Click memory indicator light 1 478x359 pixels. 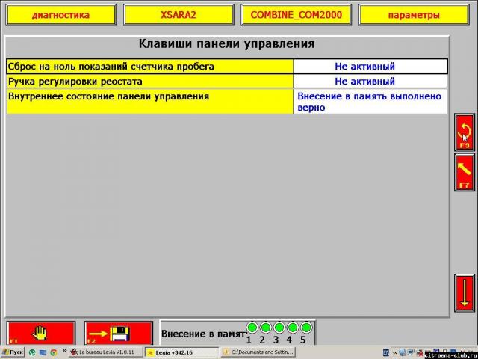[x=252, y=328]
